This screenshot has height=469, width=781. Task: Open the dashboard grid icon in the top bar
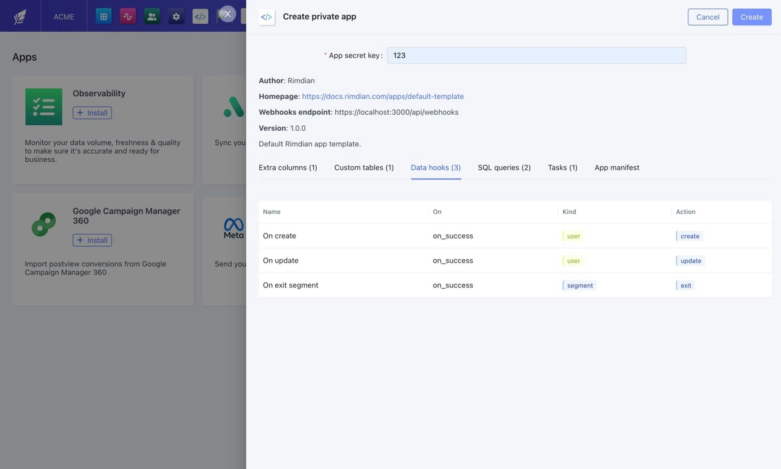(103, 16)
